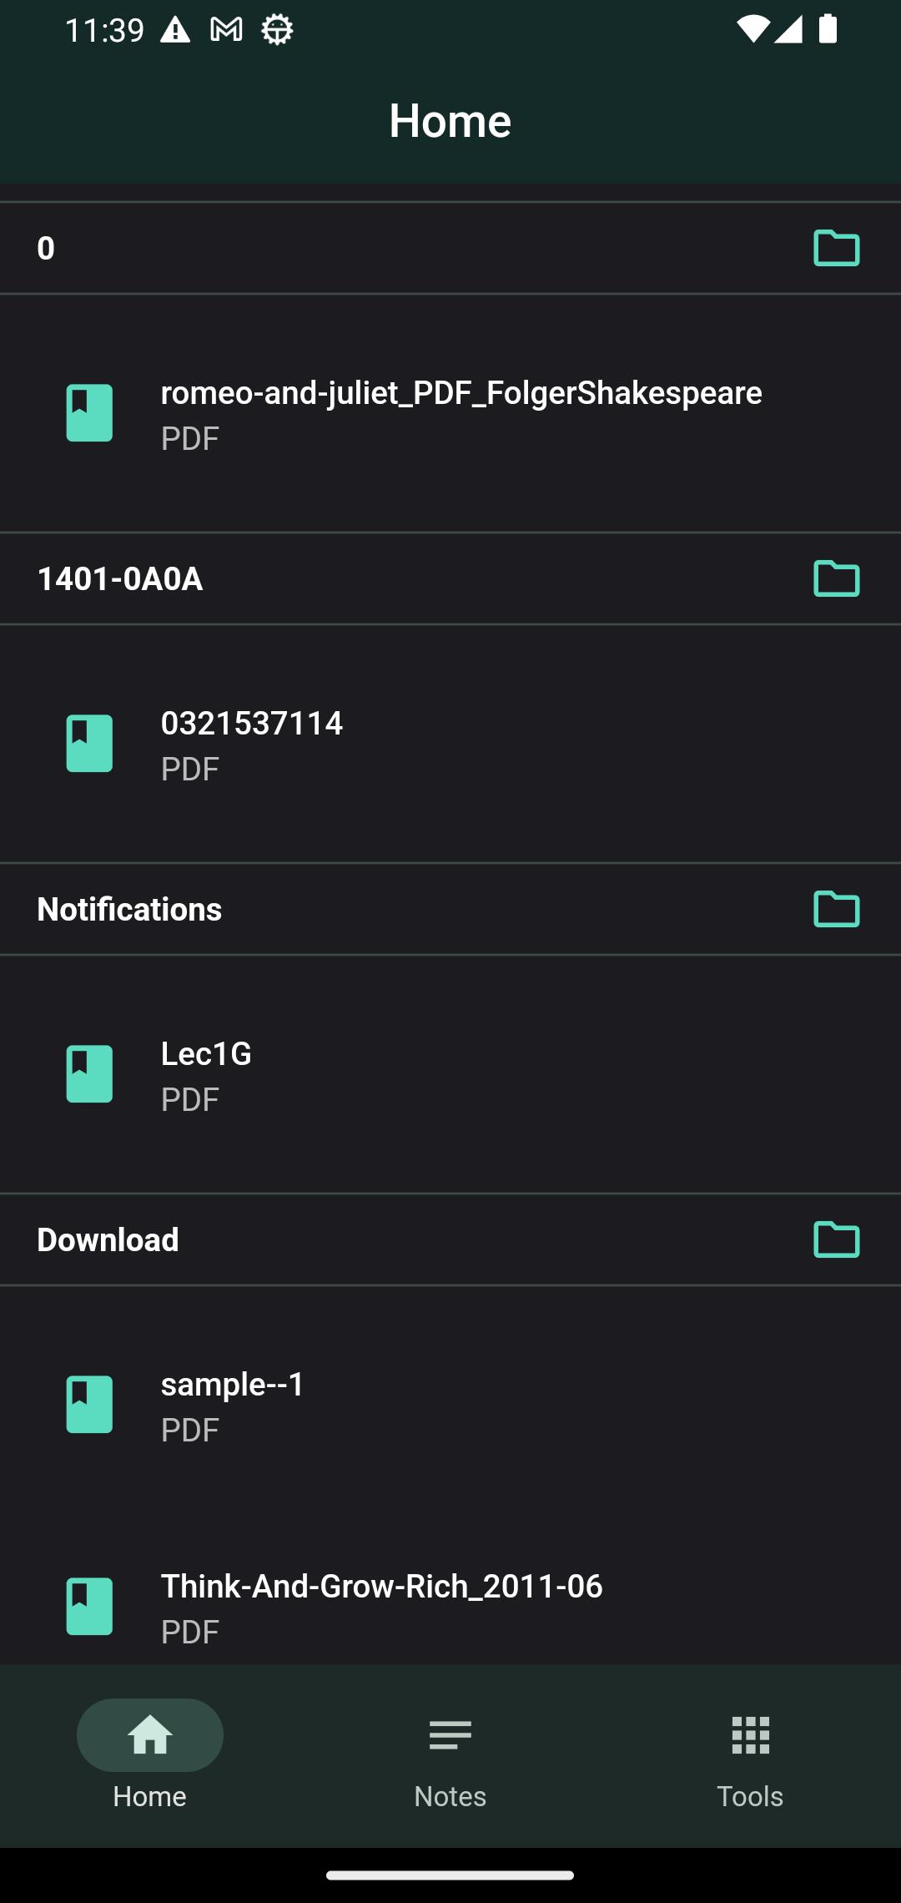
Task: Tap the 0321537114 book icon
Action: pos(89,743)
